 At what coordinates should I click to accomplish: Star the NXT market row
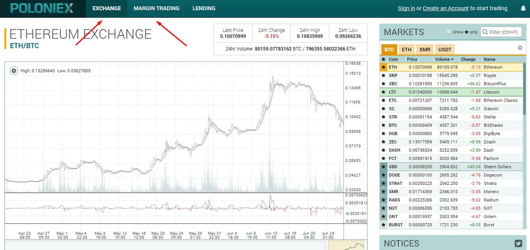tap(383, 208)
